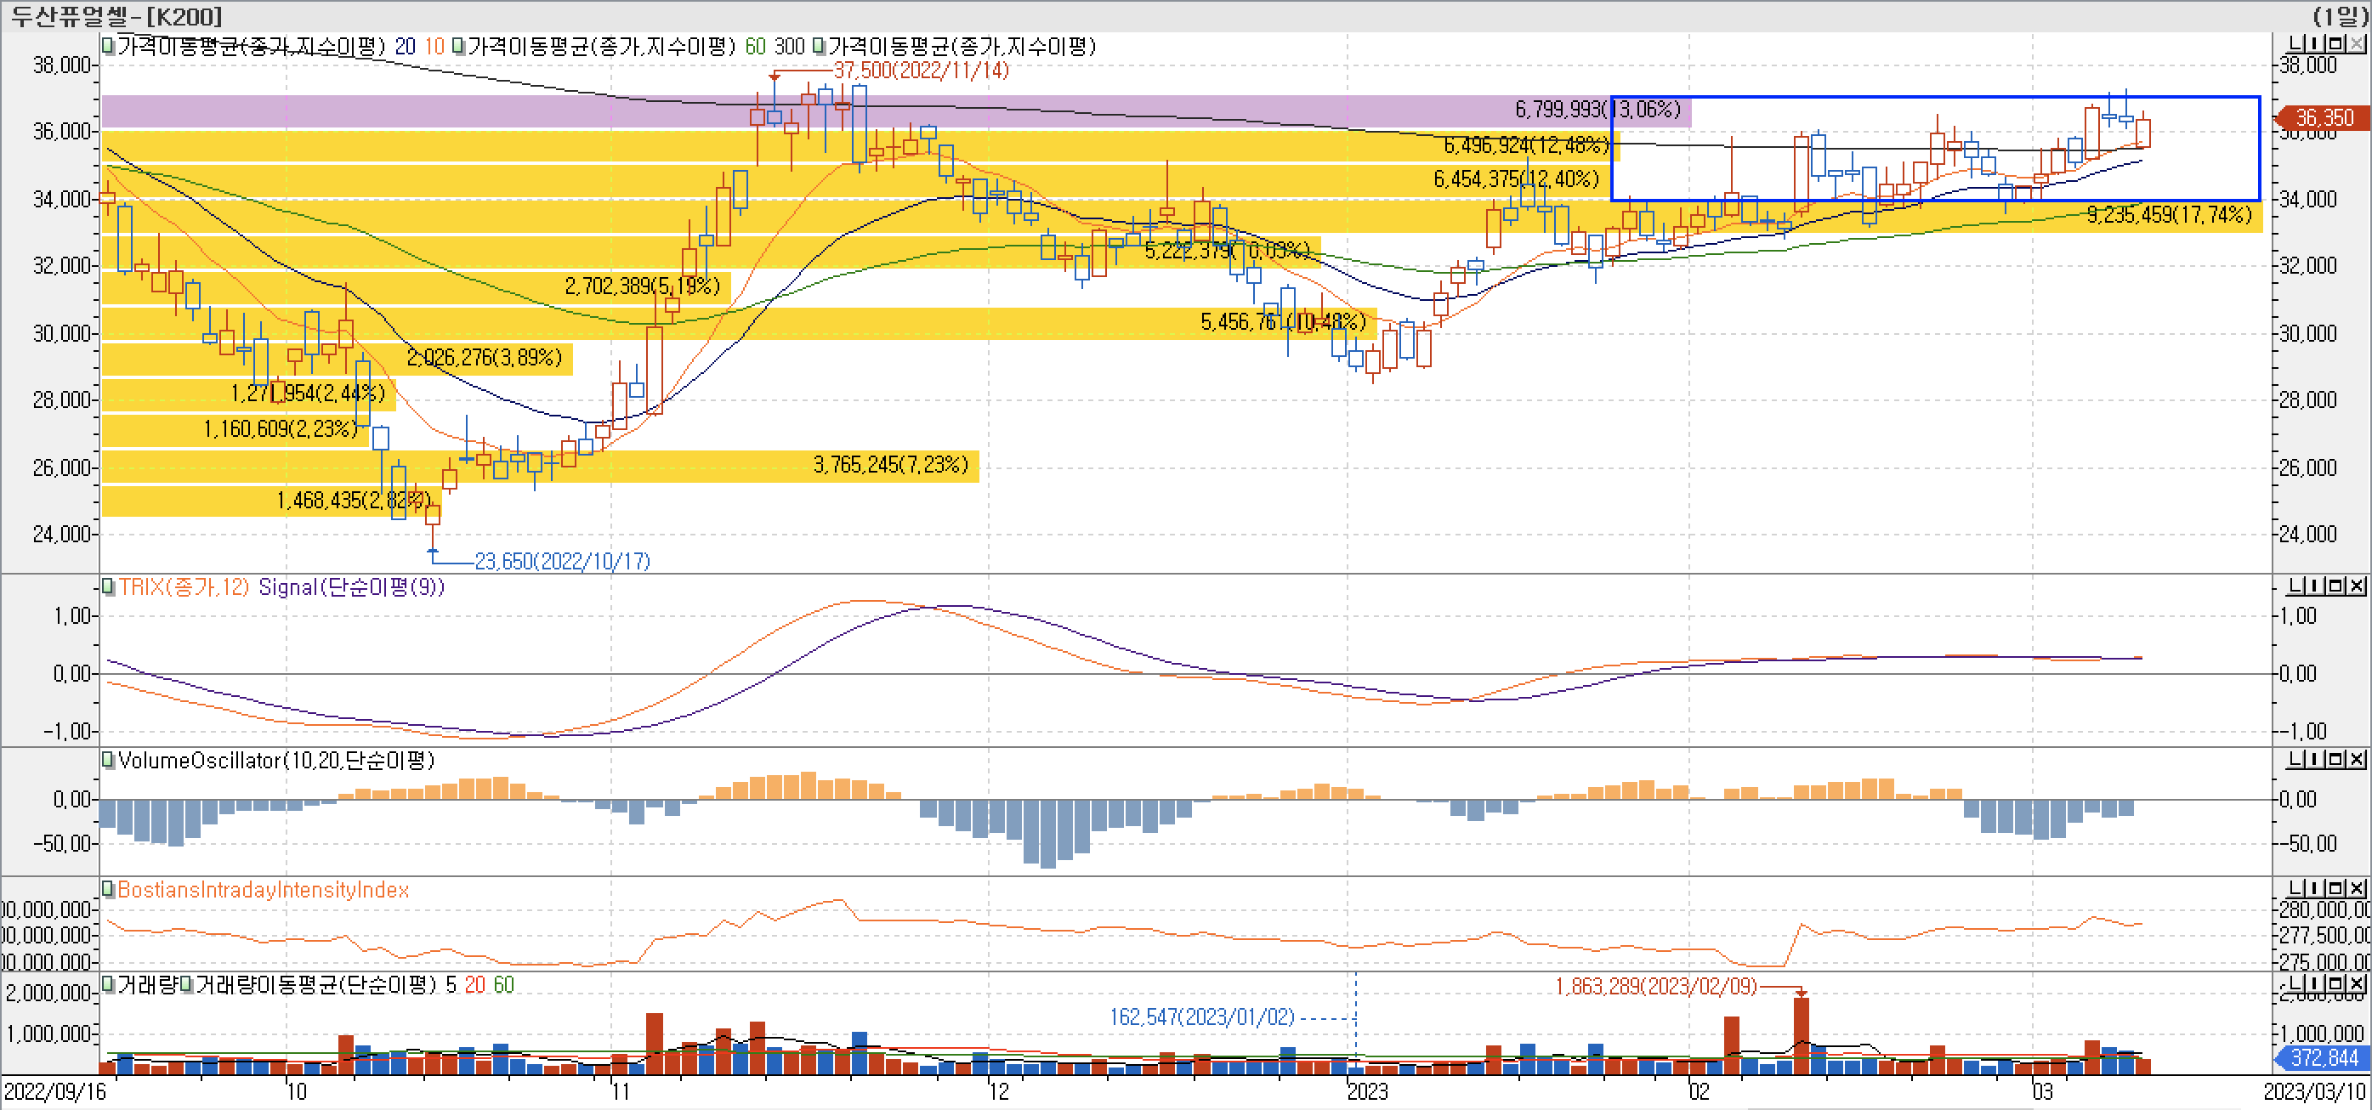Click the L-shaped icon on VolumeOscillator panel
The image size is (2372, 1110).
(x=2296, y=759)
